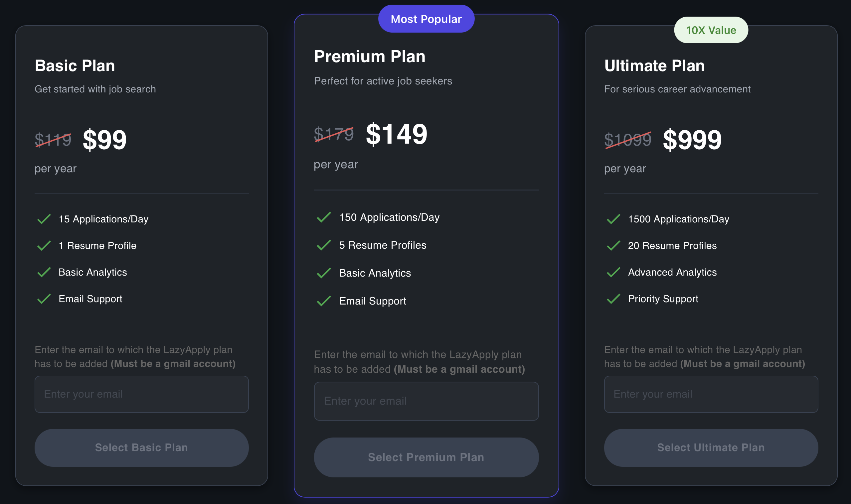
Task: Click the 10X Value badge
Action: click(x=711, y=30)
